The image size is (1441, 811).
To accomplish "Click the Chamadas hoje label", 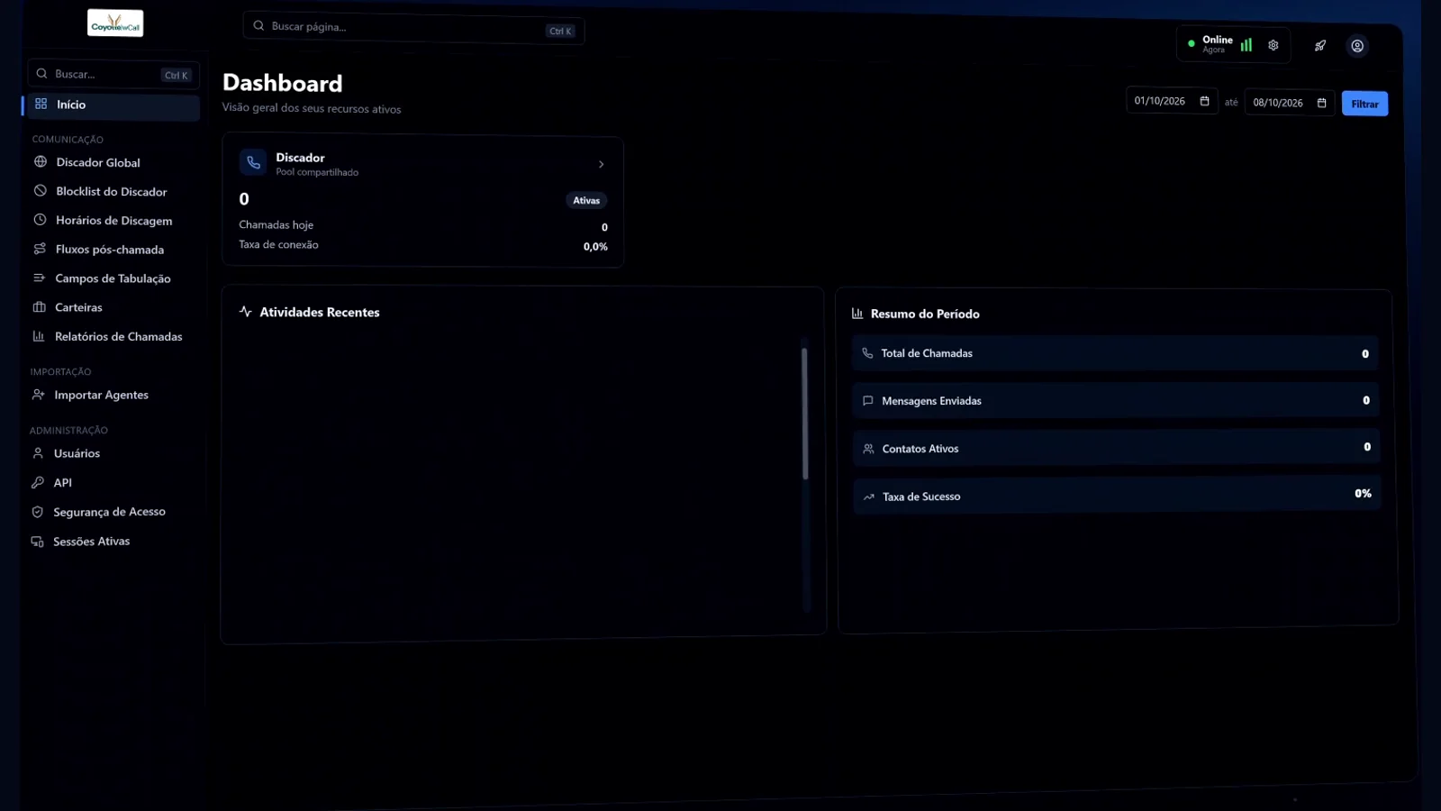I will click(x=276, y=225).
